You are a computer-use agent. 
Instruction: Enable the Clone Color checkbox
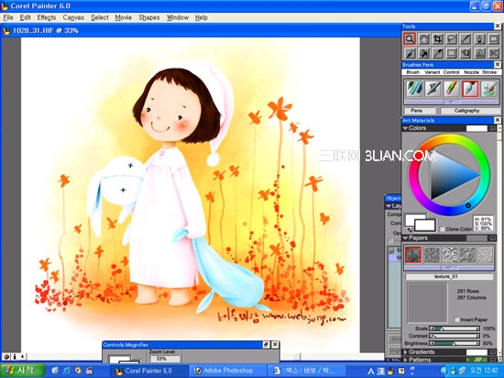pyautogui.click(x=443, y=229)
